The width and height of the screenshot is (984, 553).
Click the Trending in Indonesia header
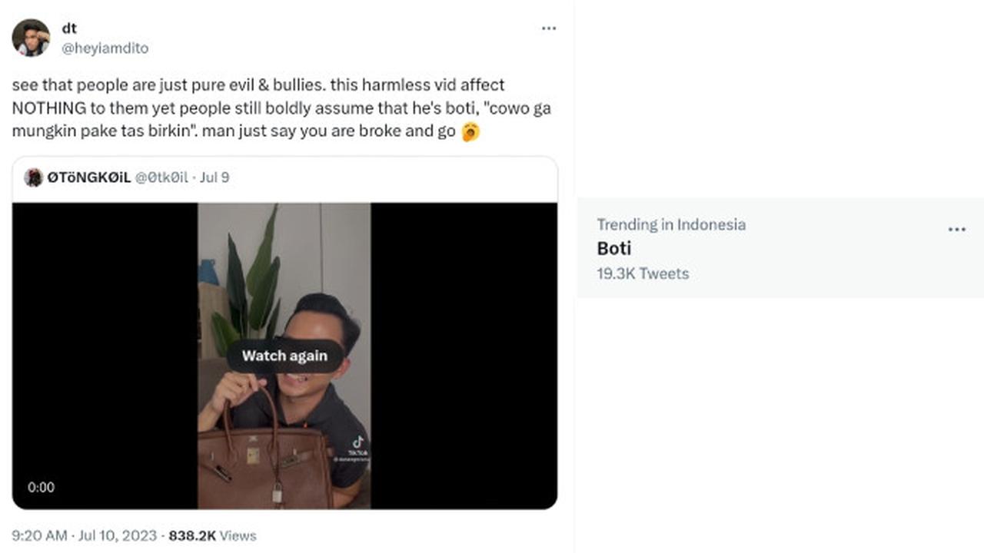pyautogui.click(x=671, y=224)
